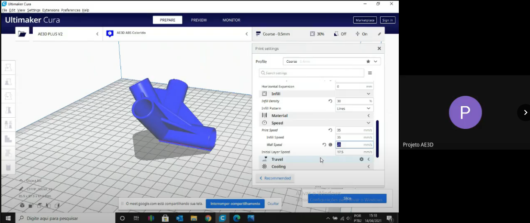Click the Wall Speed function indicator icon
Screen dimensions: 530x223
pos(330,145)
